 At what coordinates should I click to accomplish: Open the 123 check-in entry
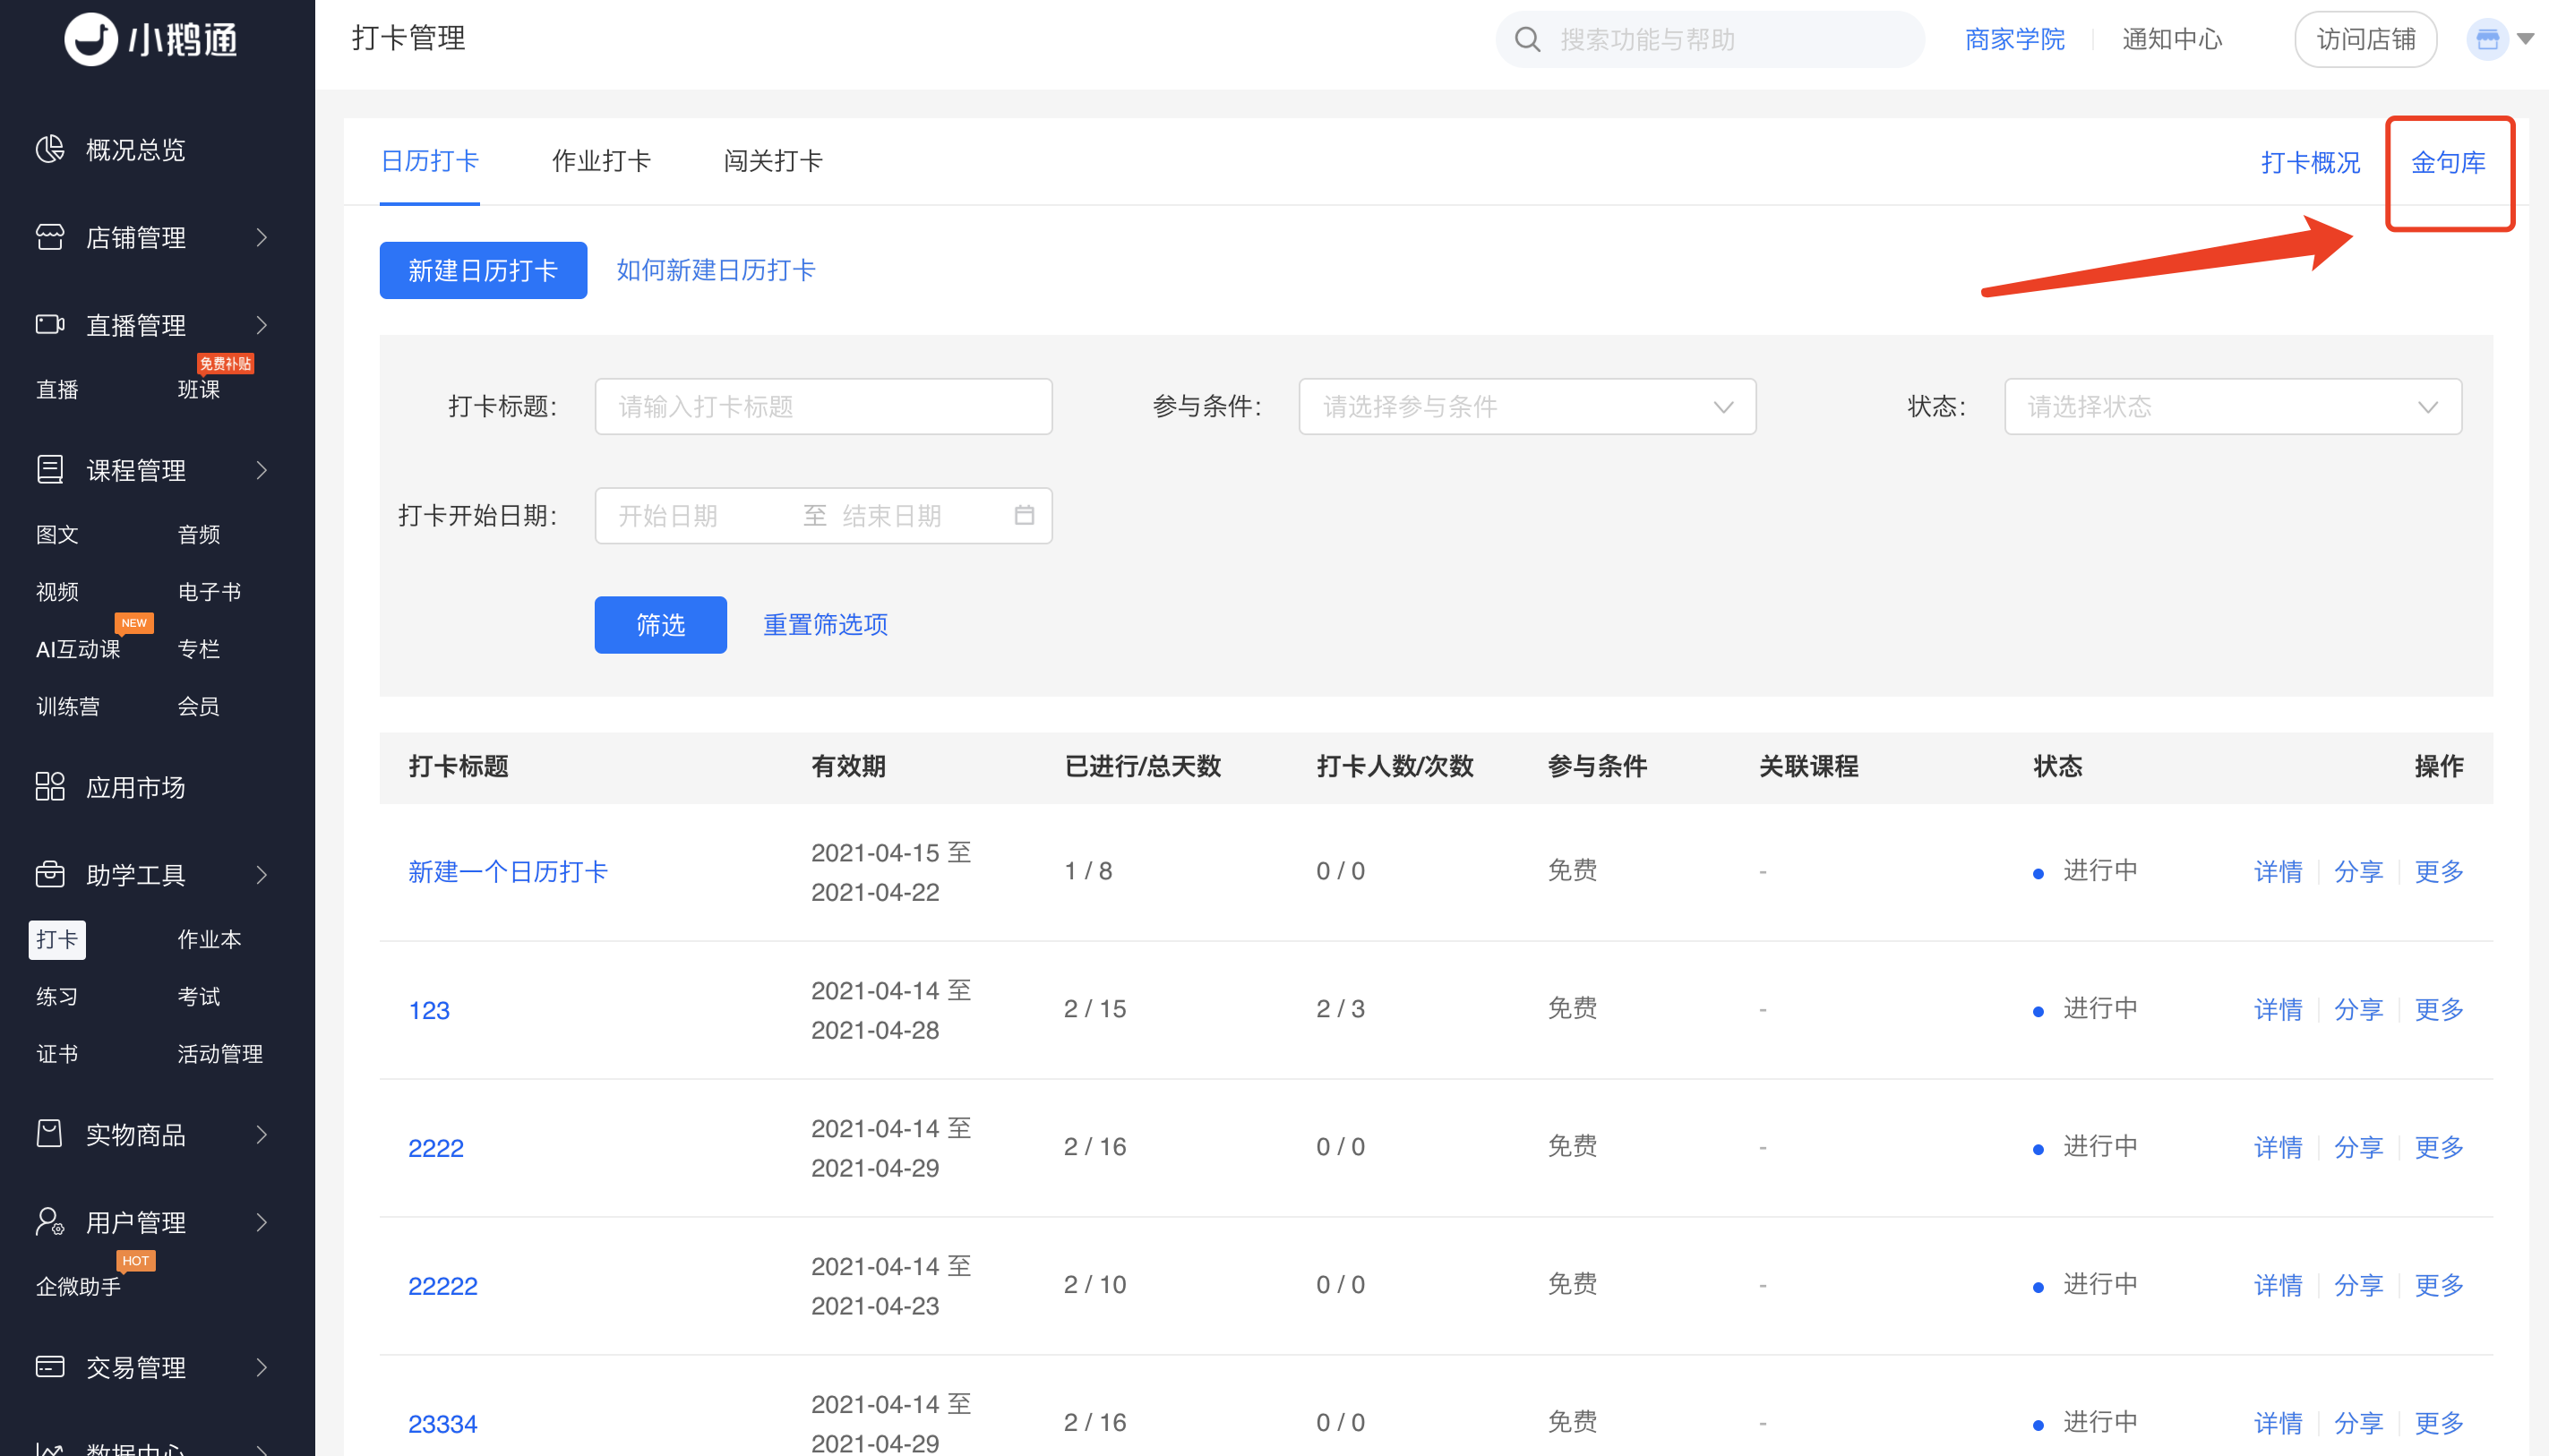[x=429, y=1010]
